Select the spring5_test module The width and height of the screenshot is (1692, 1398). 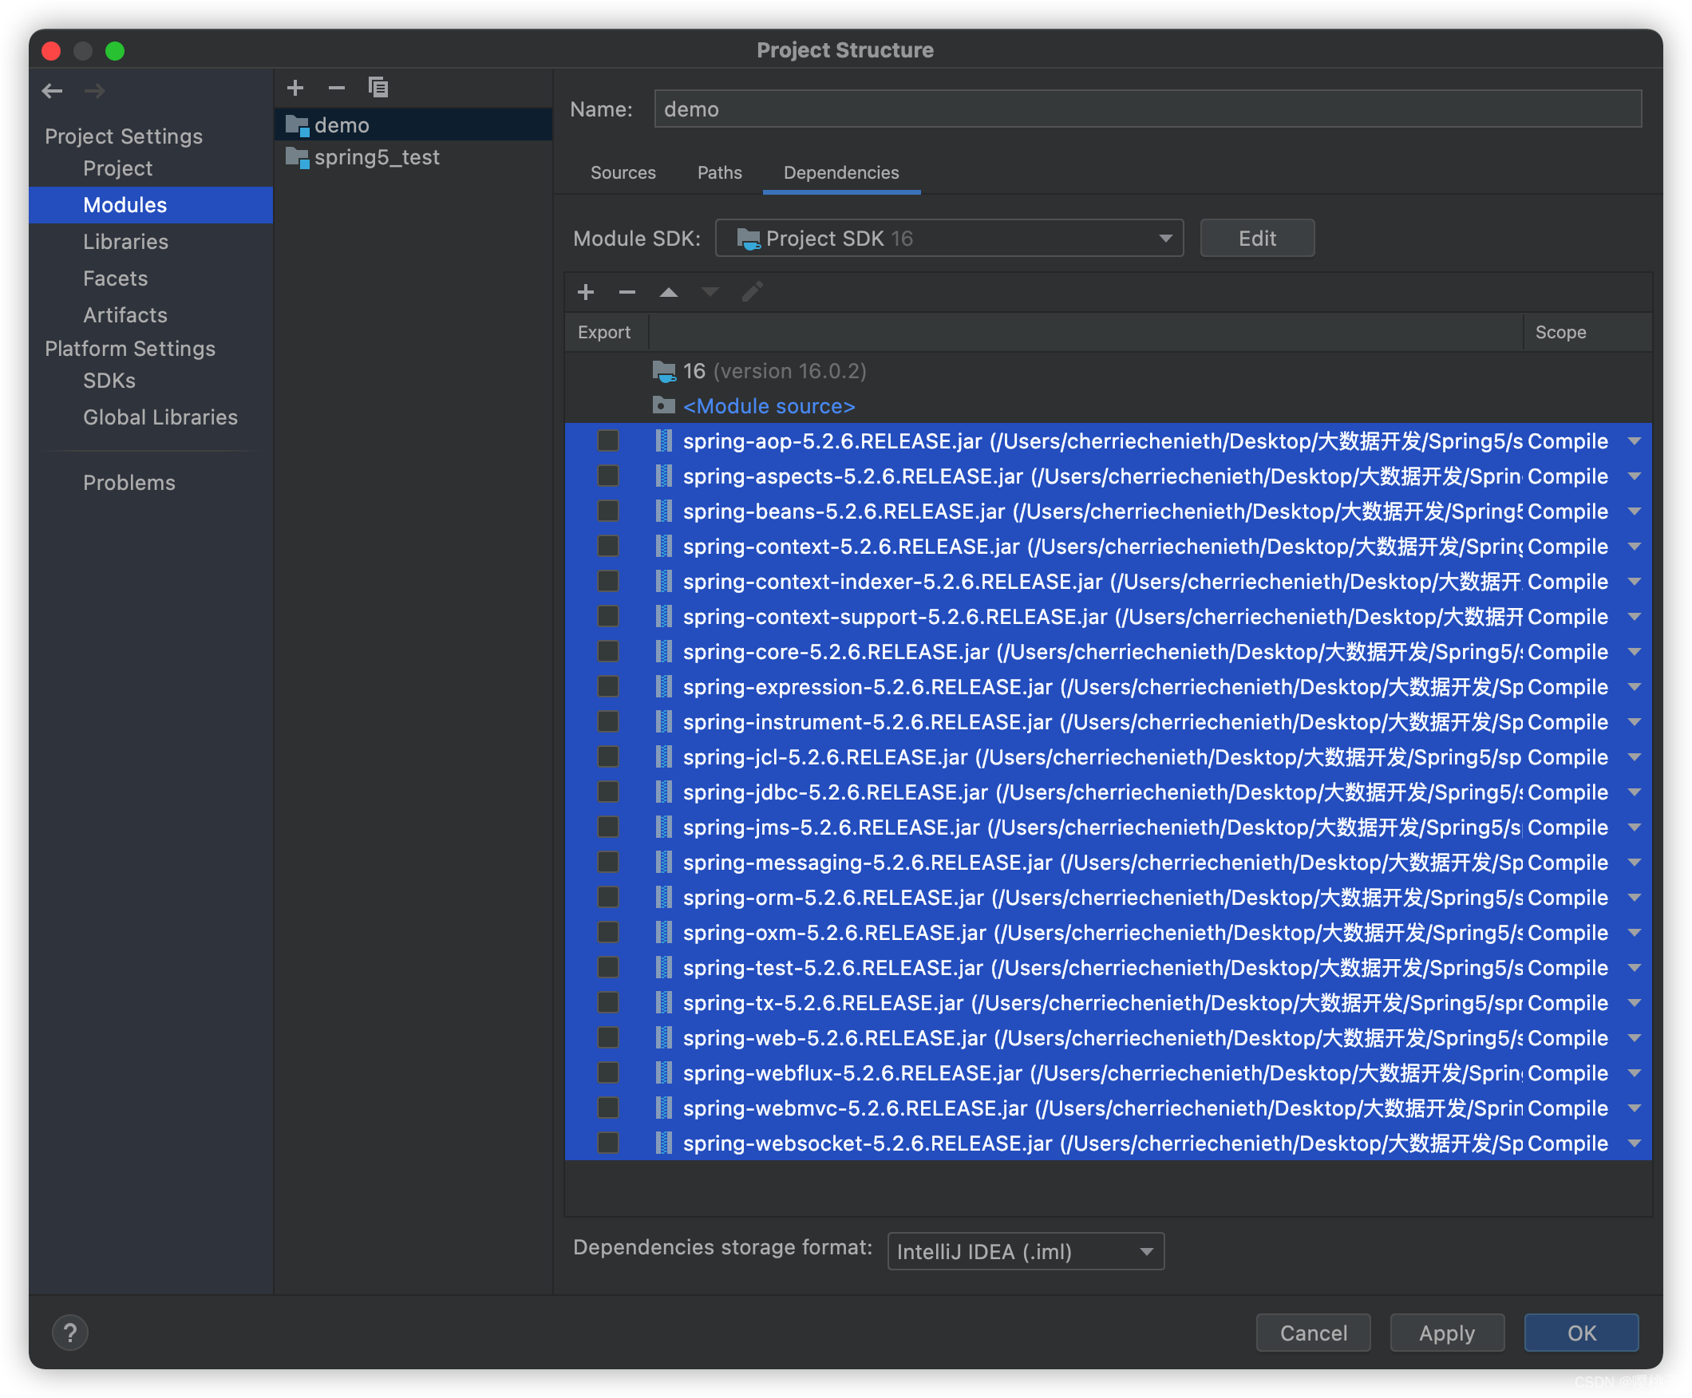pos(413,157)
